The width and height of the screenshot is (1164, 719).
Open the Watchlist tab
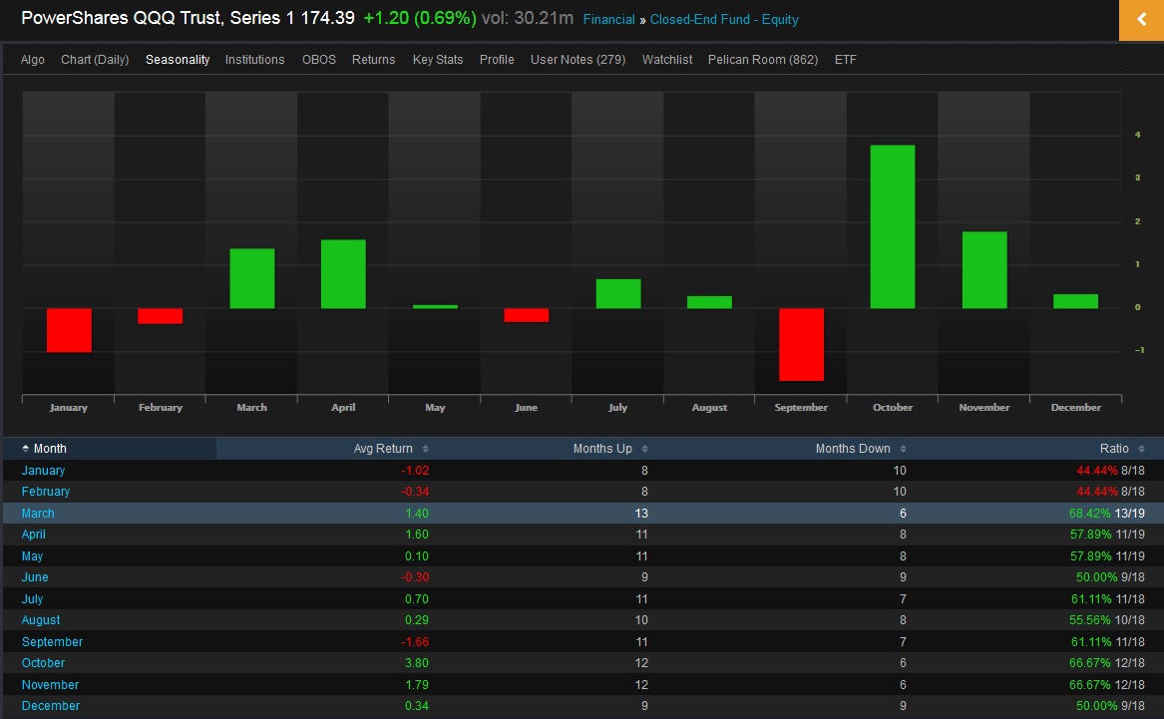[x=667, y=60]
